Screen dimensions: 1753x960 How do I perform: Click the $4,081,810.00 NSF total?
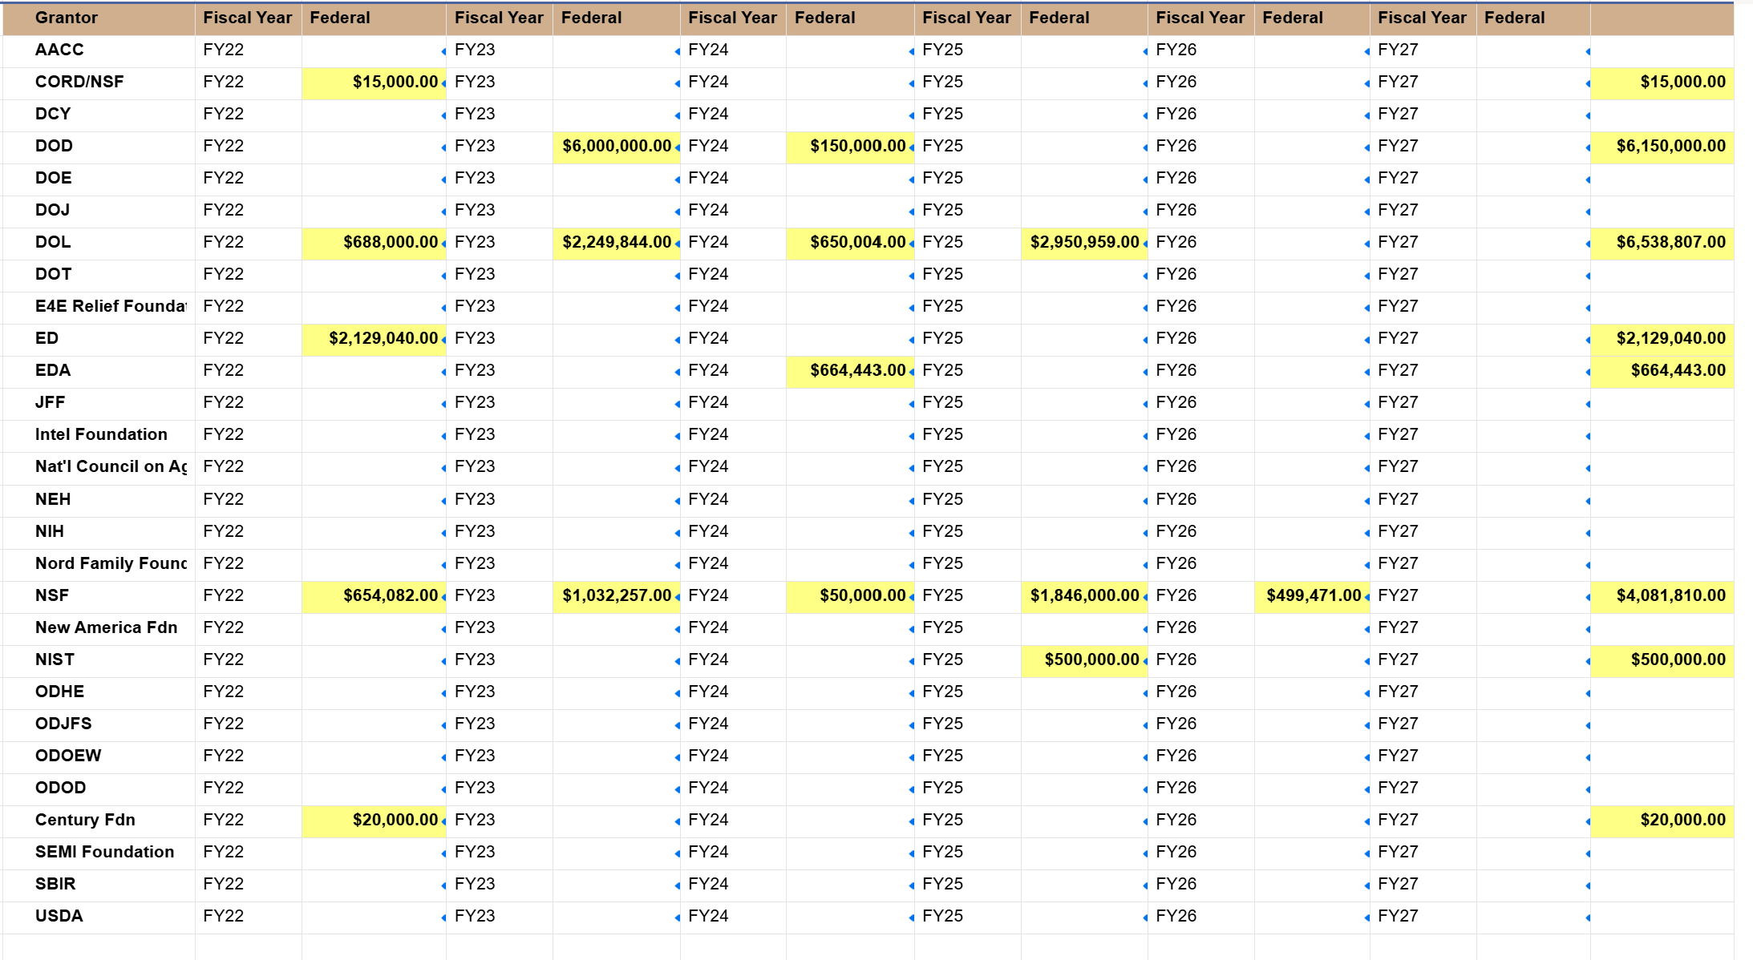click(x=1662, y=596)
